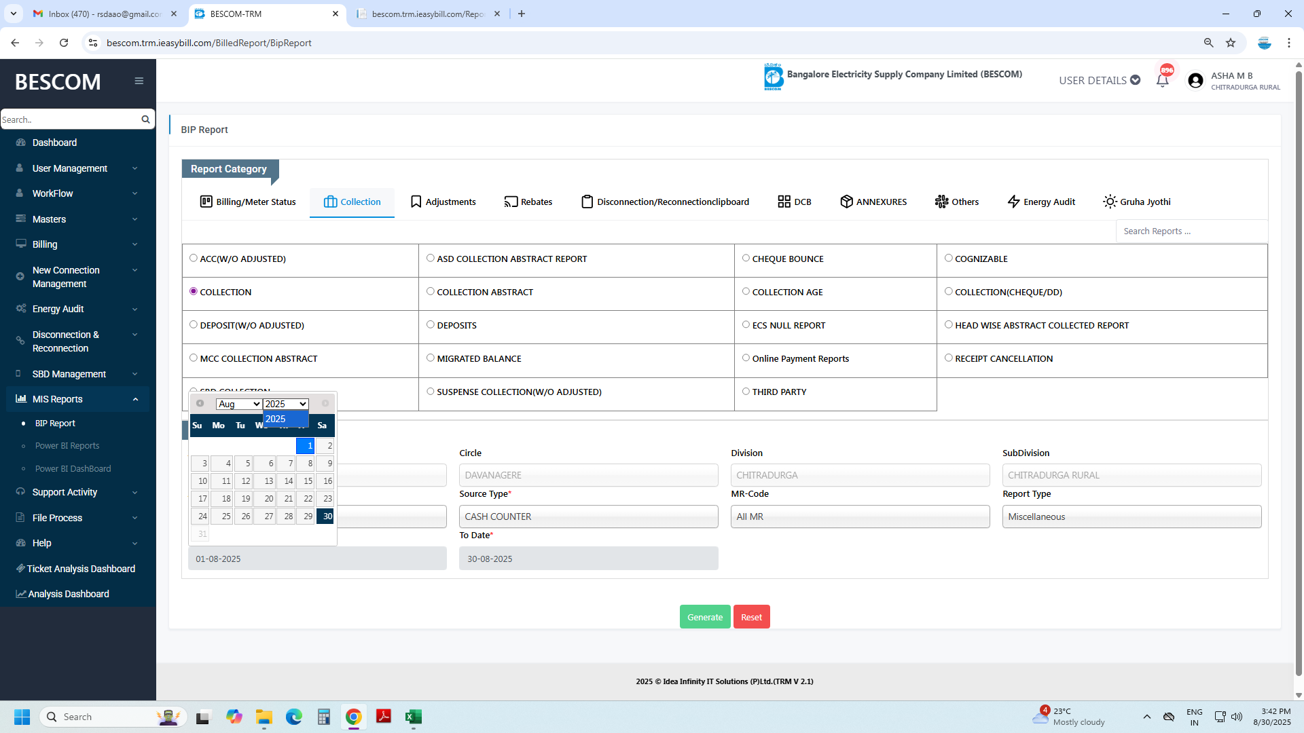Viewport: 1304px width, 733px height.
Task: Open the ANNEXURES report category
Action: tap(873, 202)
